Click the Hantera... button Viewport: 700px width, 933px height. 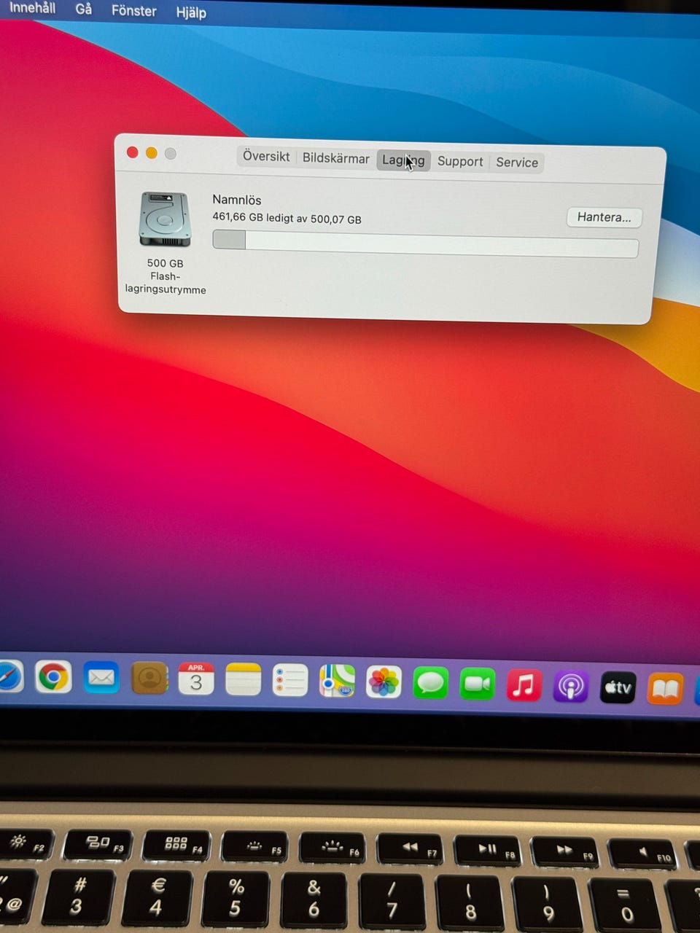pos(604,217)
